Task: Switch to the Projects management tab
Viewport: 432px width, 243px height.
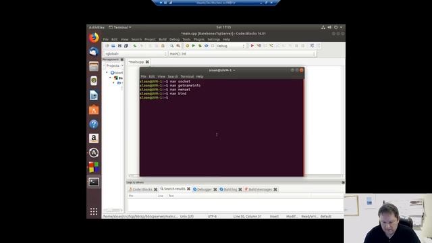Action: [113, 65]
